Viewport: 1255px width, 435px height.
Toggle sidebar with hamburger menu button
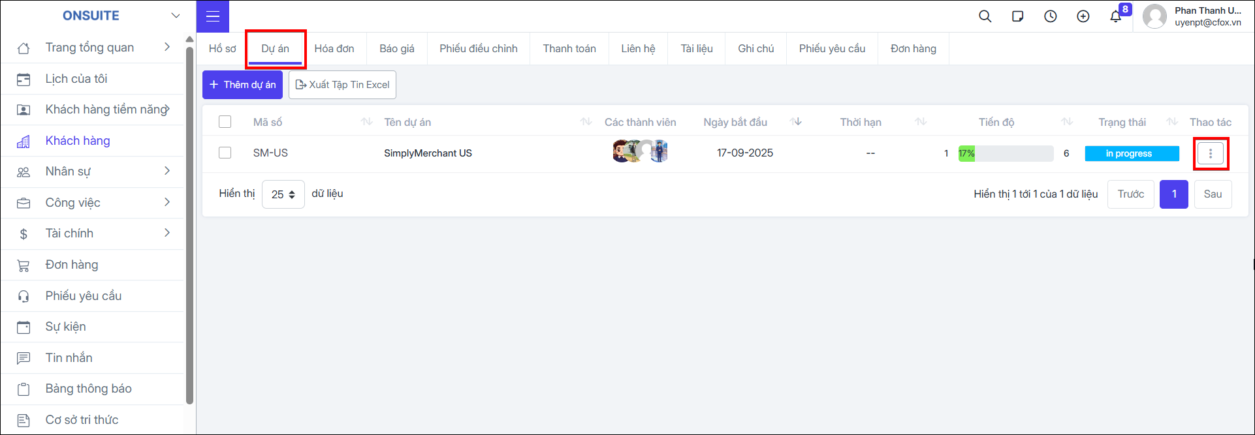[x=213, y=16]
